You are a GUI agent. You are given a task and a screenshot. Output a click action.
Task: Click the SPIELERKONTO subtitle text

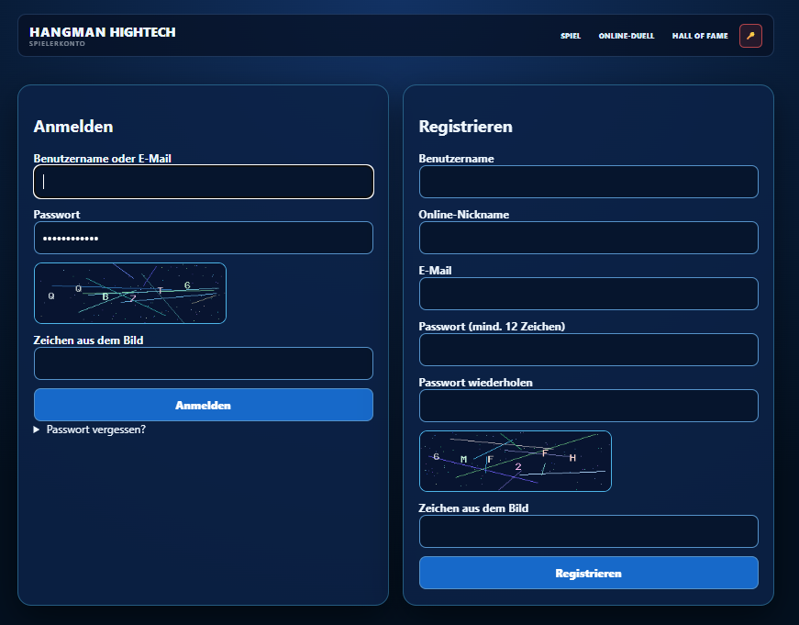click(57, 44)
